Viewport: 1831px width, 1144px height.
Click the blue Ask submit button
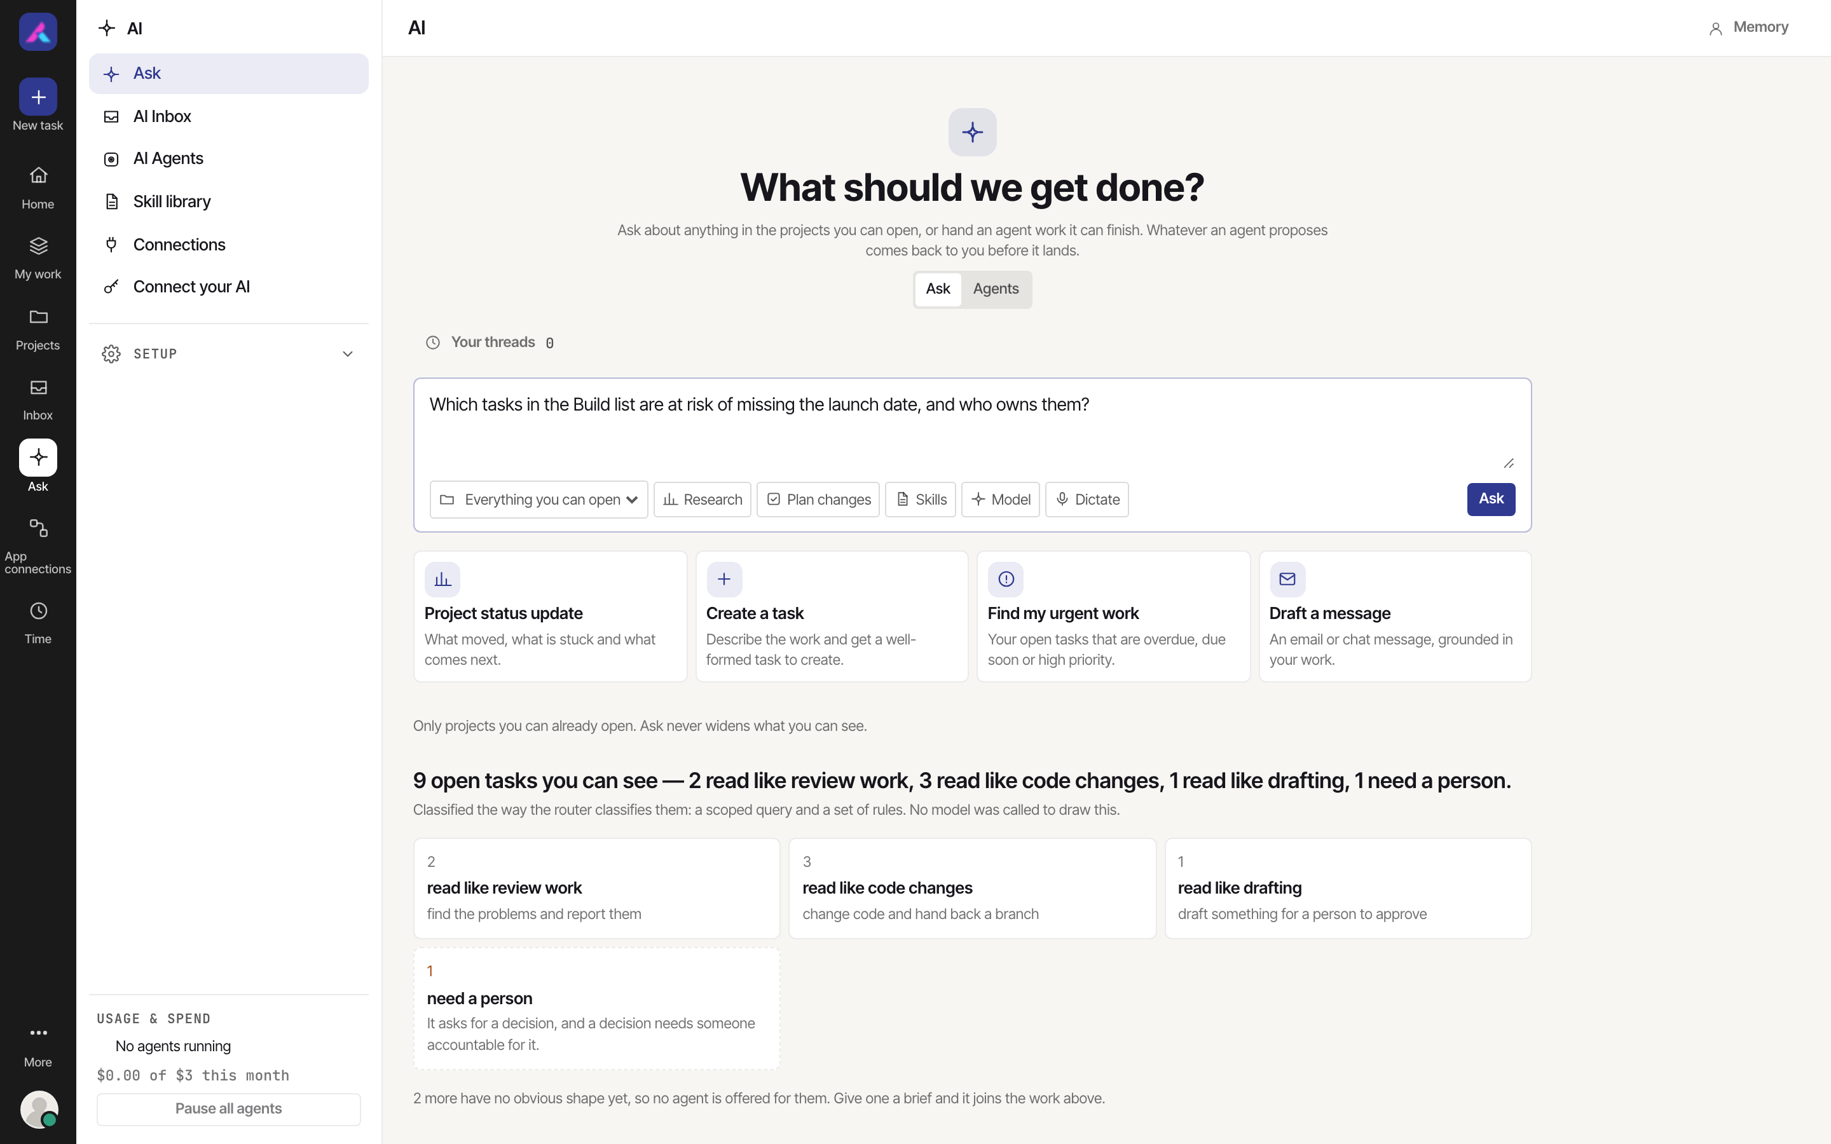point(1490,500)
